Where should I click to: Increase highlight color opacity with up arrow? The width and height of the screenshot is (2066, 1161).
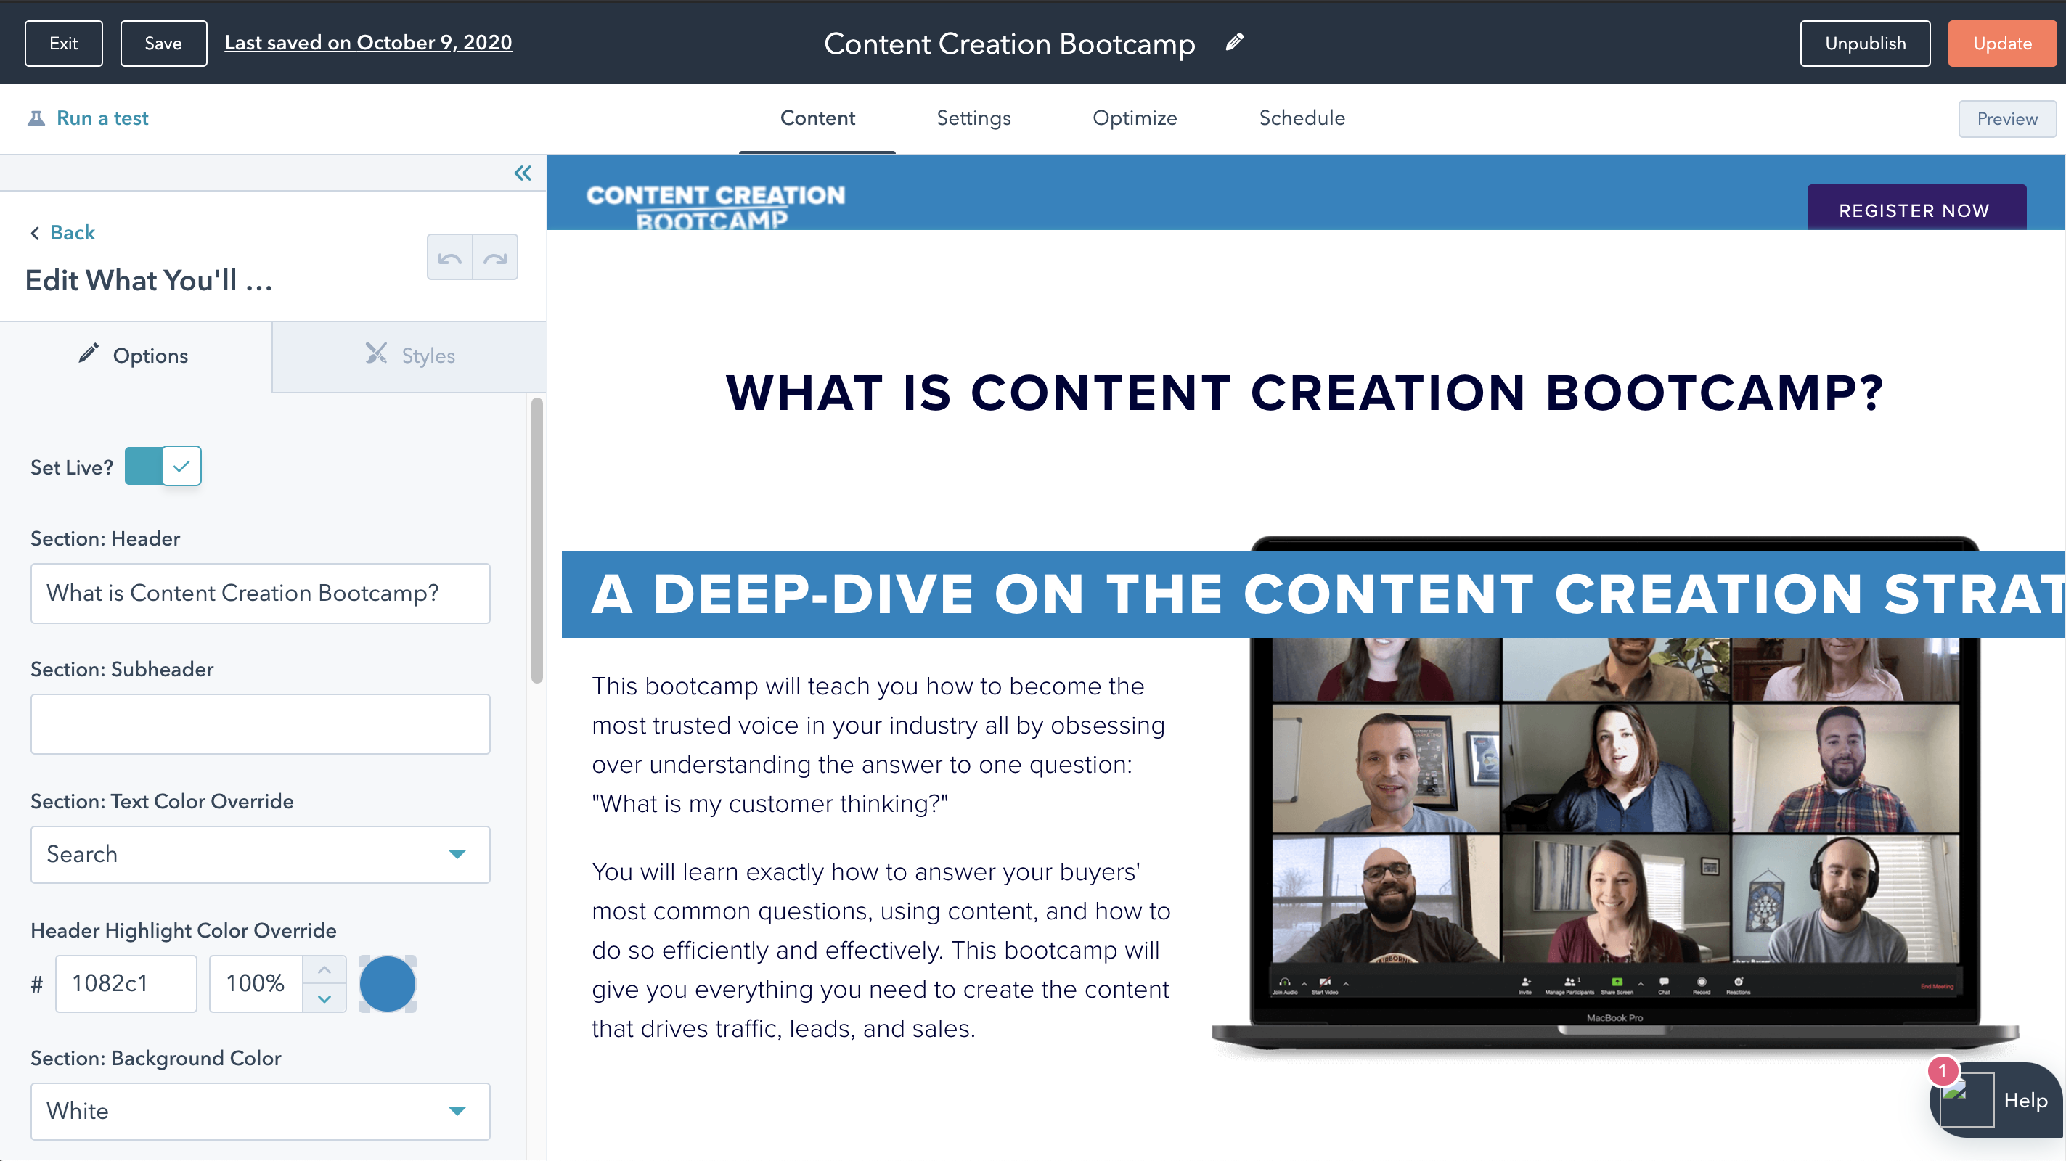(x=324, y=970)
